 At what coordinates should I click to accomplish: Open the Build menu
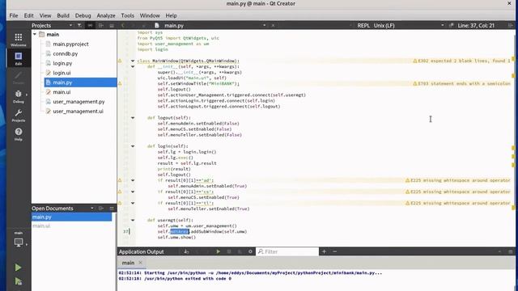click(x=63, y=15)
